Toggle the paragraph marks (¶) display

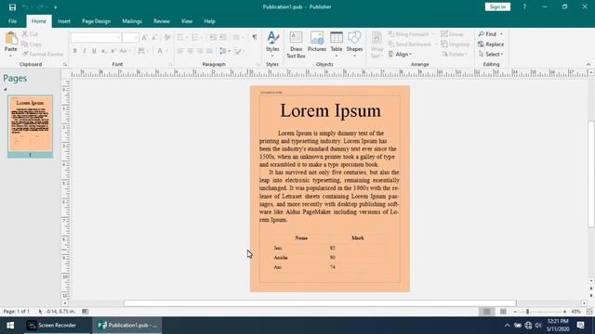pyautogui.click(x=255, y=37)
